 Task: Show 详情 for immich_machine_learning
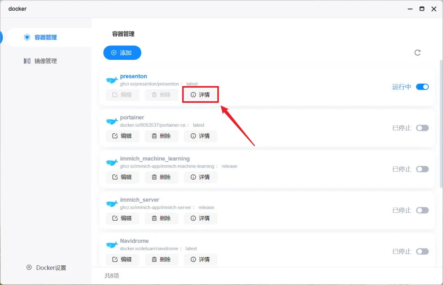[x=200, y=177]
